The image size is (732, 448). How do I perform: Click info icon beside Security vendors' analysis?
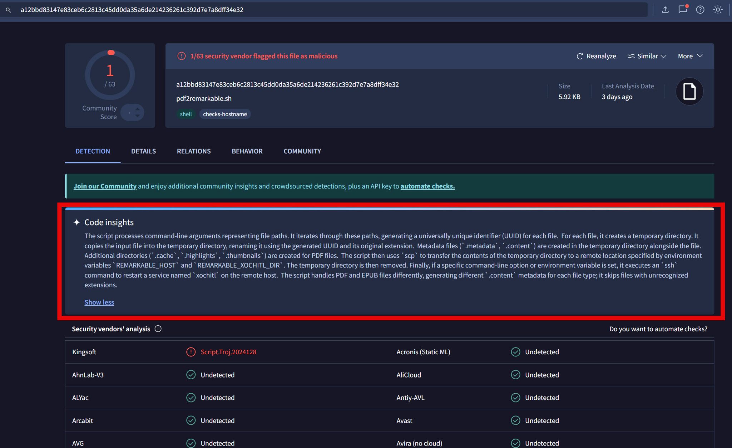[x=158, y=329]
